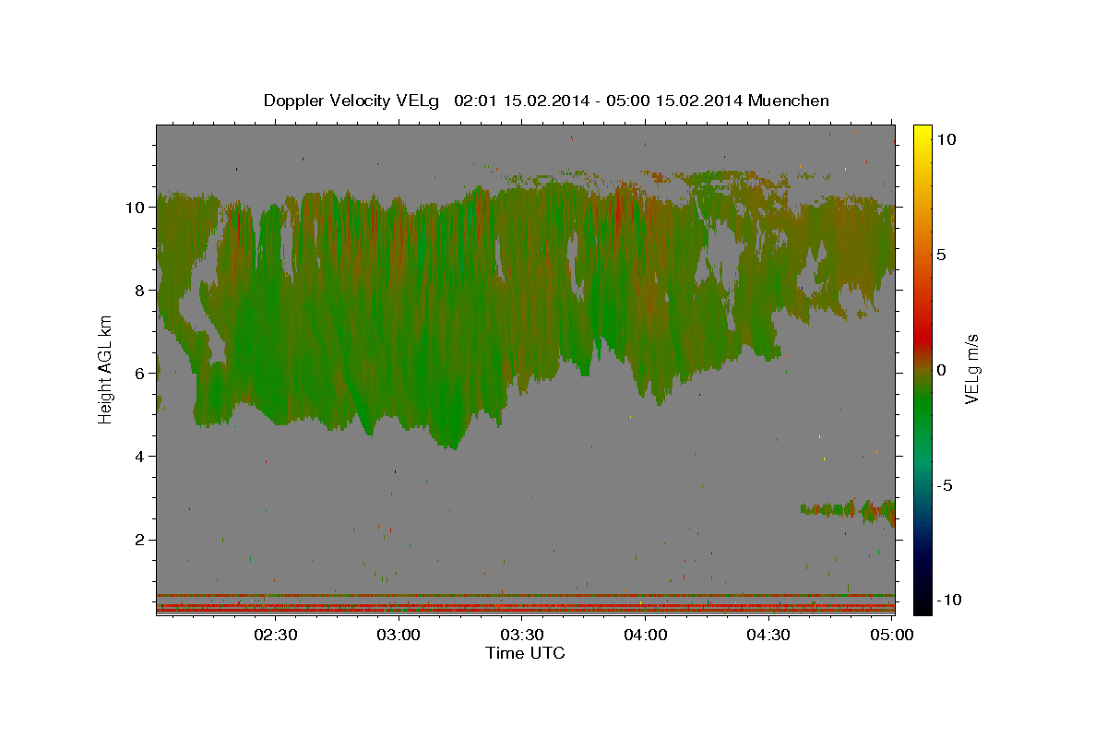This screenshot has height=738, width=1107.
Task: Select the '04:00' time axis label
Action: (646, 635)
